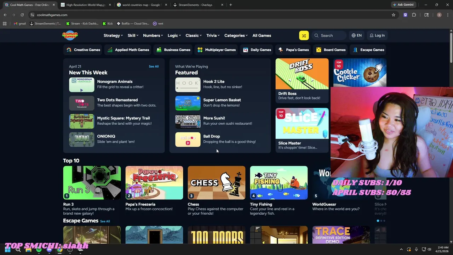Reload the page with the refresh icon
Screen dimensions: 453x255
click(x=22, y=15)
